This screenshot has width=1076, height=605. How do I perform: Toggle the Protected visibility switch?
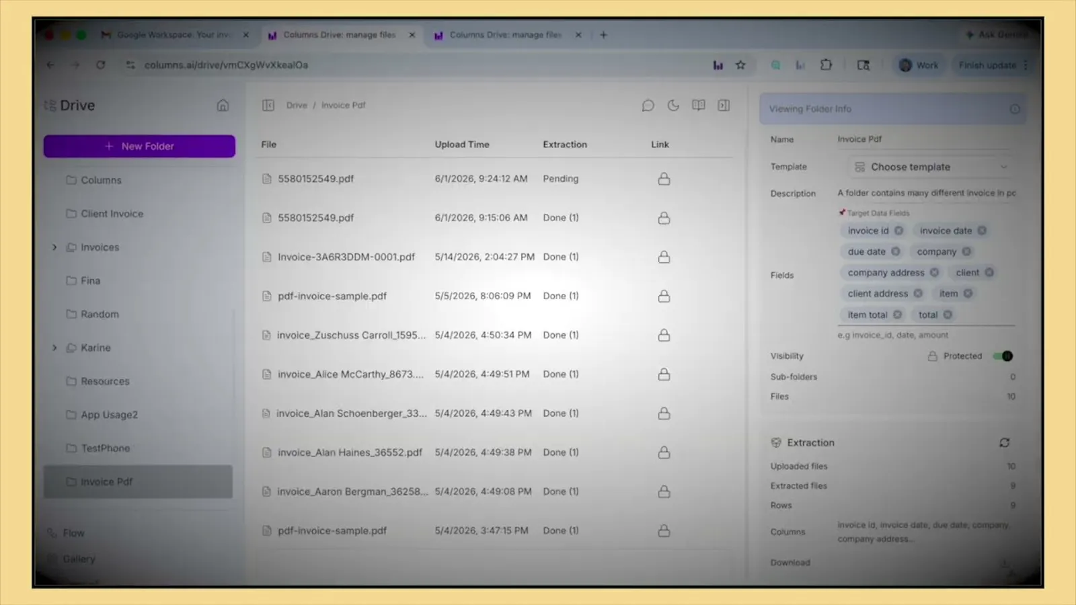point(1003,356)
